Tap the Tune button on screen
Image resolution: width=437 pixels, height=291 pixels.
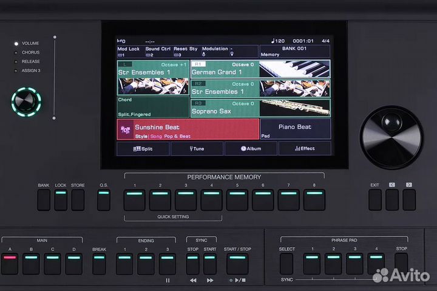(197, 148)
